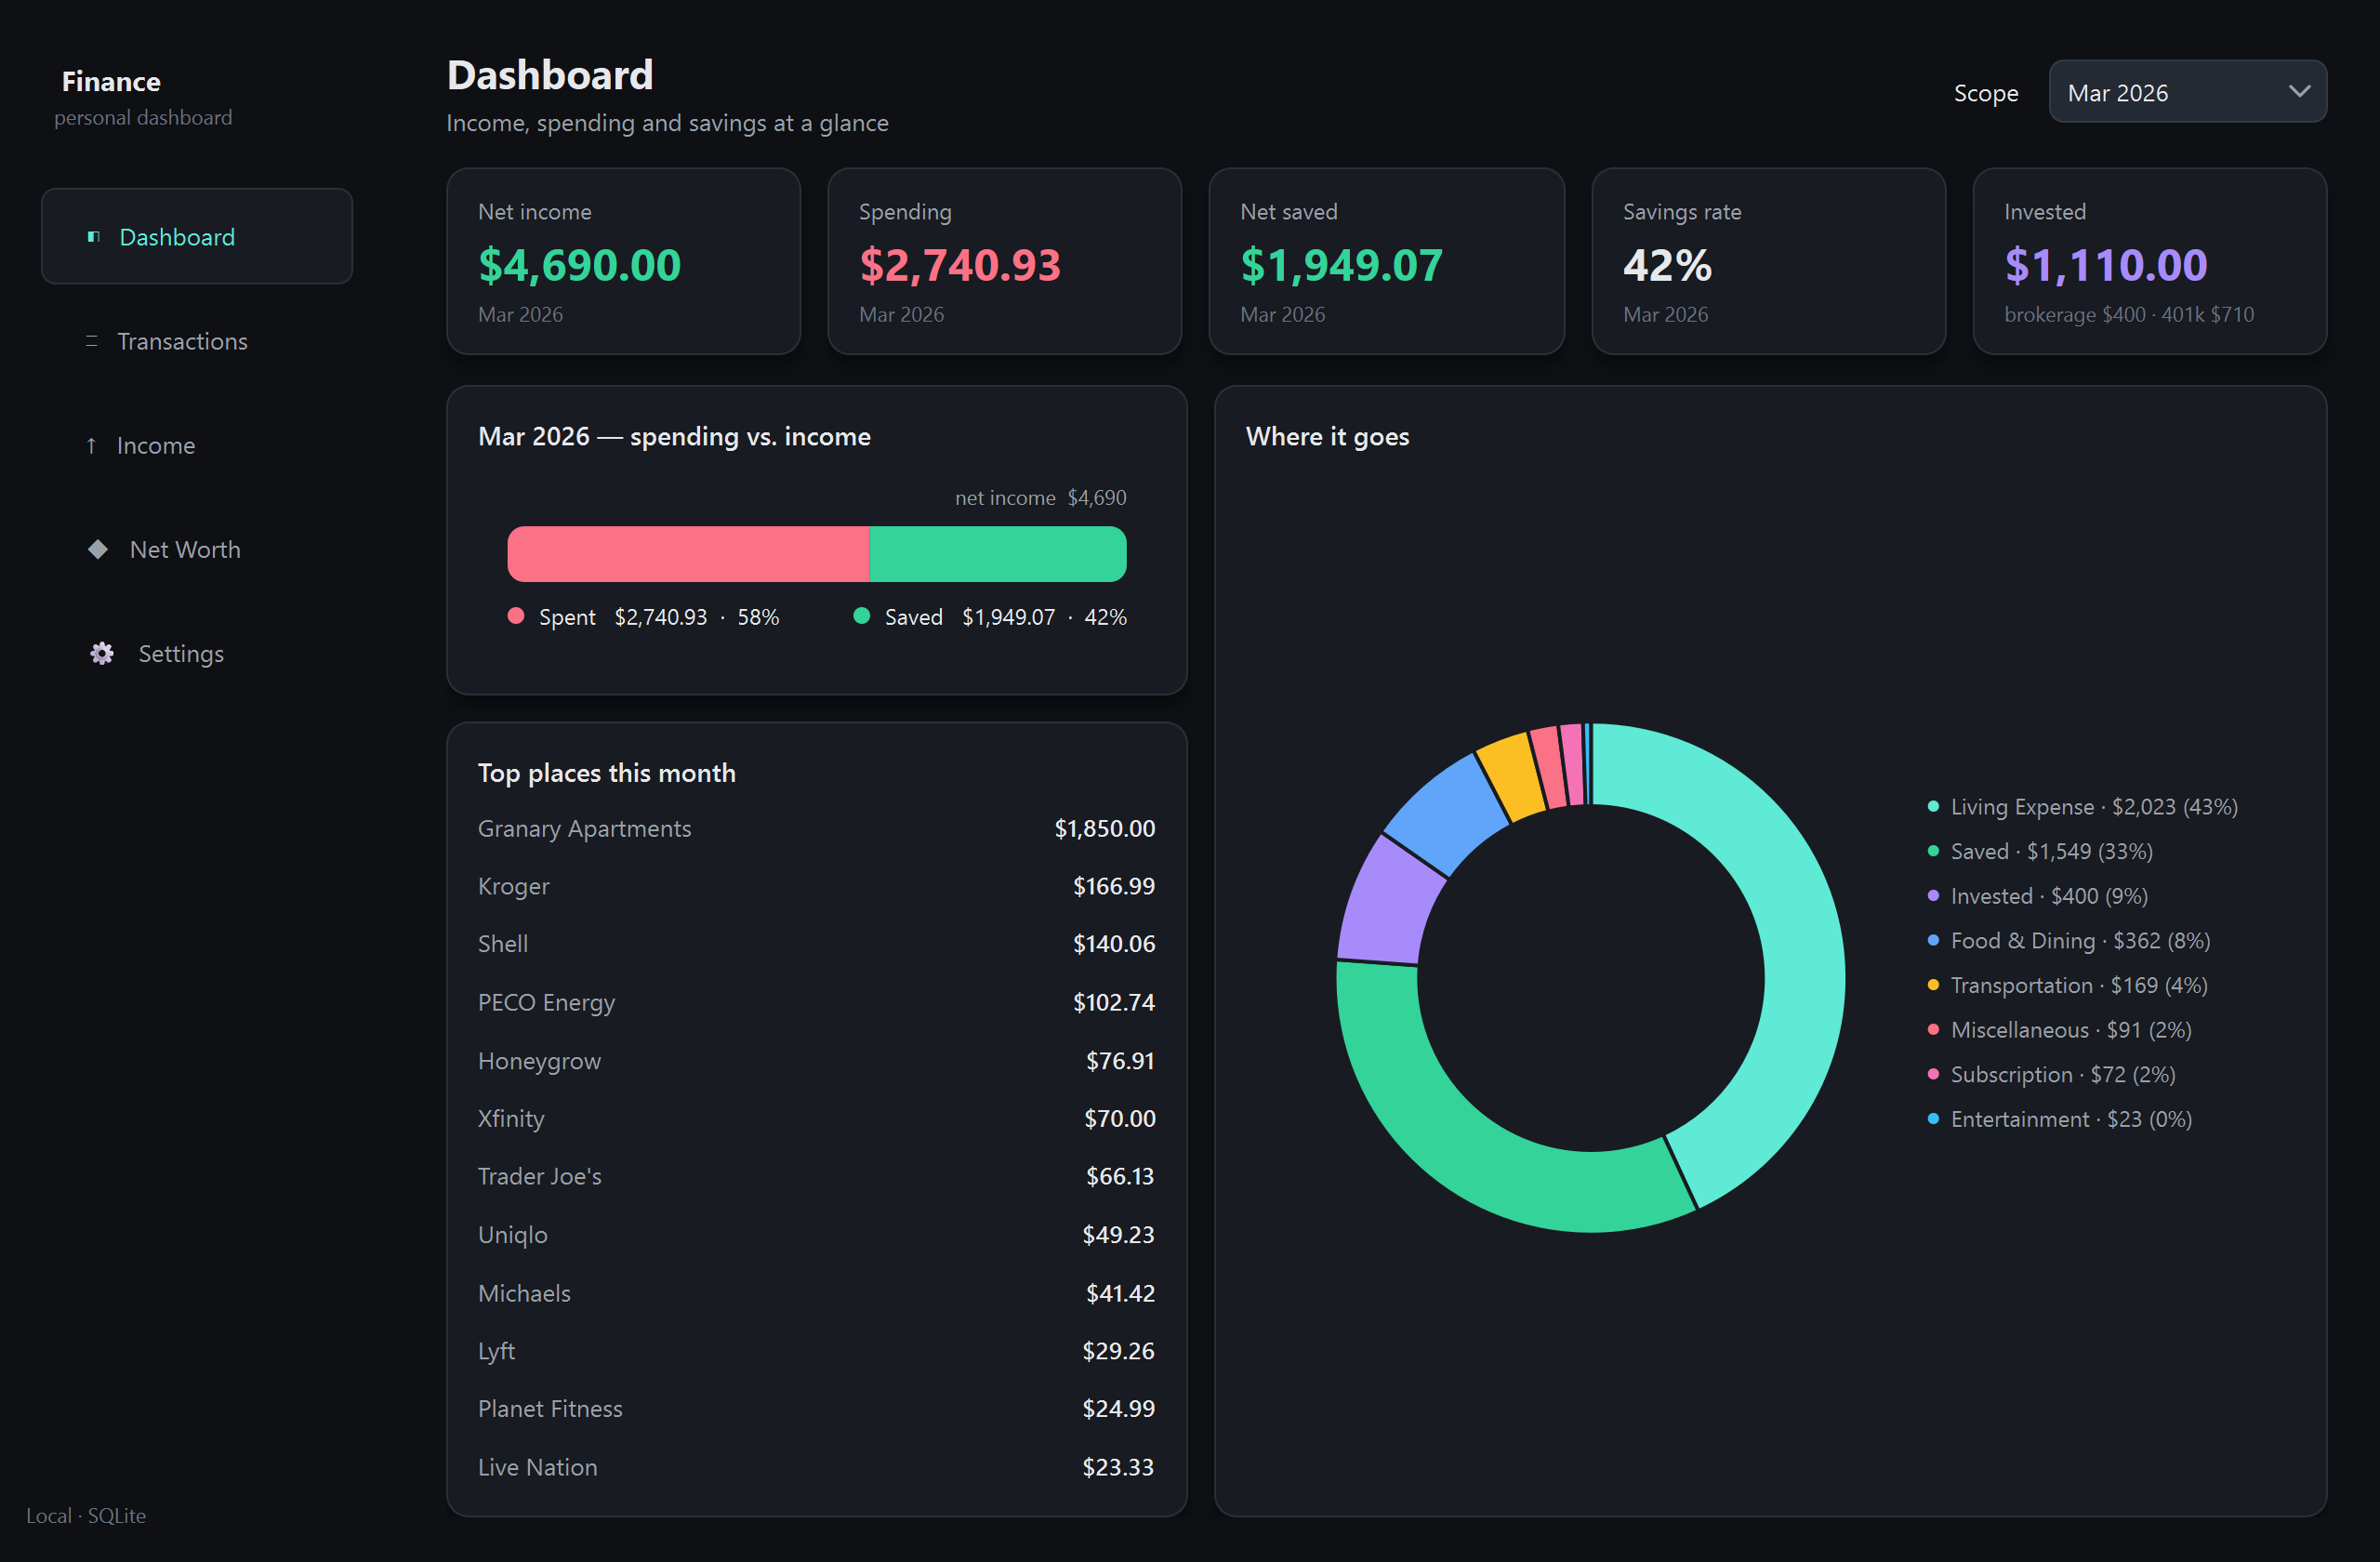This screenshot has width=2380, height=1562.
Task: Click the Food & Dining legend entry
Action: (x=2068, y=940)
